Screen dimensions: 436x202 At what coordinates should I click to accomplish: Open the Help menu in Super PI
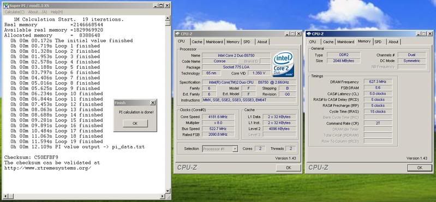click(x=57, y=12)
